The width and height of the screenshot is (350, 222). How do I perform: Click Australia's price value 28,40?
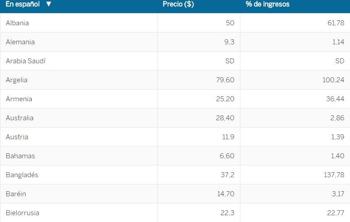click(x=225, y=118)
